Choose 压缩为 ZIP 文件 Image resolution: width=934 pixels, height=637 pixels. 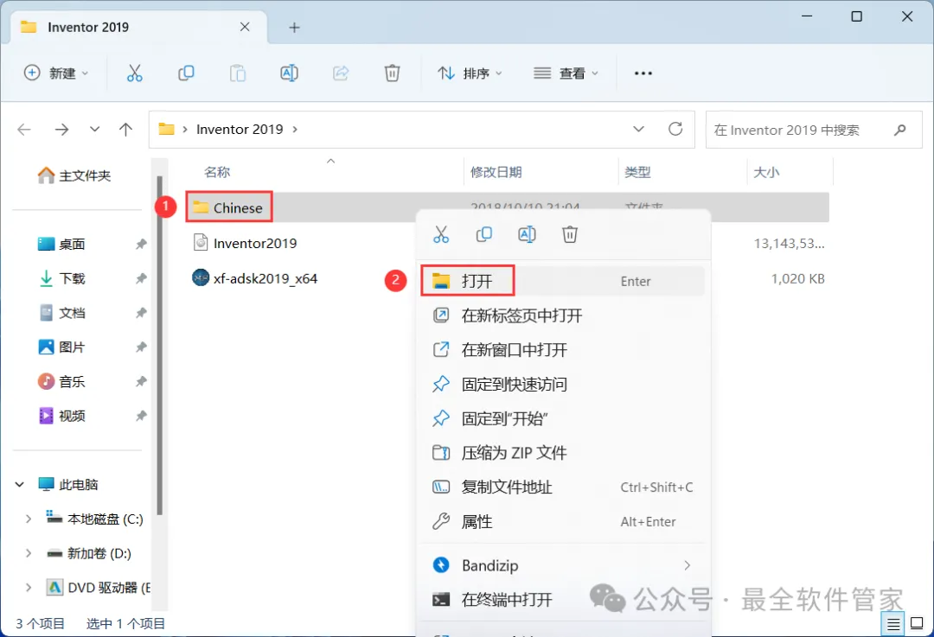click(x=563, y=453)
